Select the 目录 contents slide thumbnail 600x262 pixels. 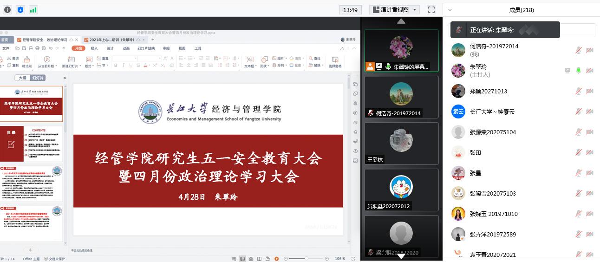click(x=32, y=144)
